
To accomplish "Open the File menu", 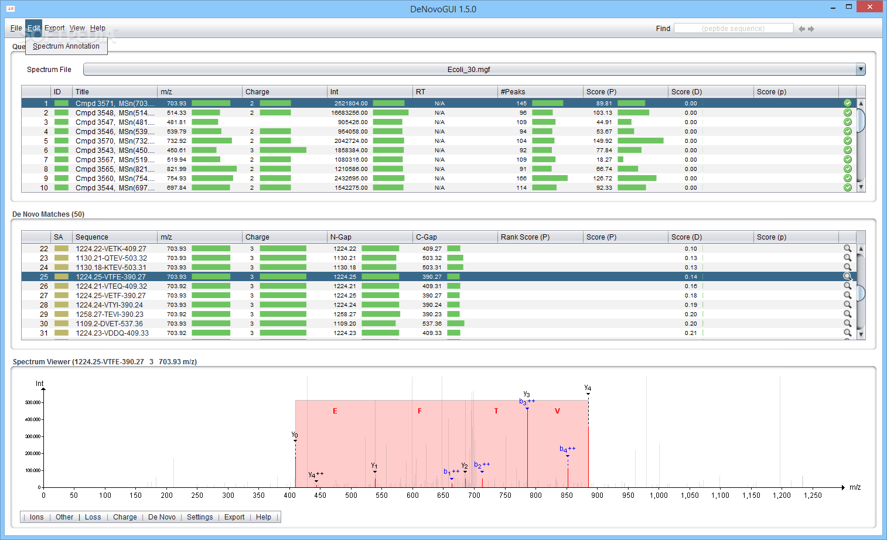I will (16, 28).
